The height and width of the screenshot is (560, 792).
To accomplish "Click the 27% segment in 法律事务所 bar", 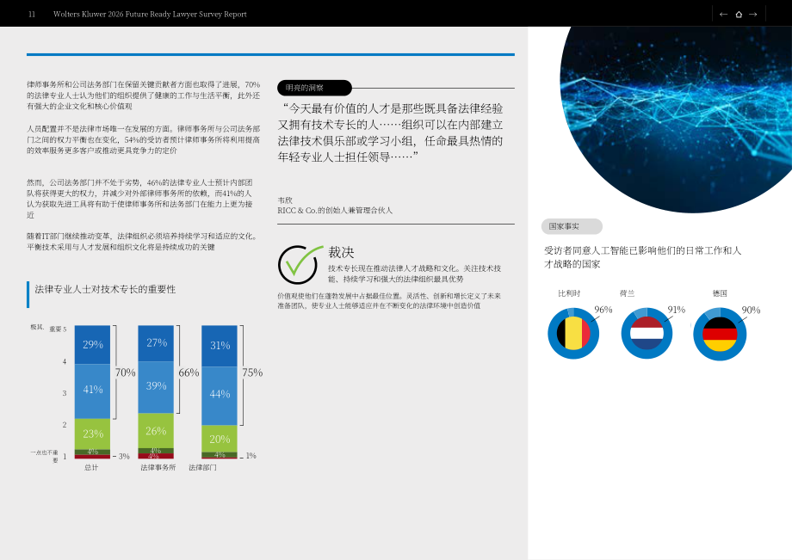I will click(156, 343).
